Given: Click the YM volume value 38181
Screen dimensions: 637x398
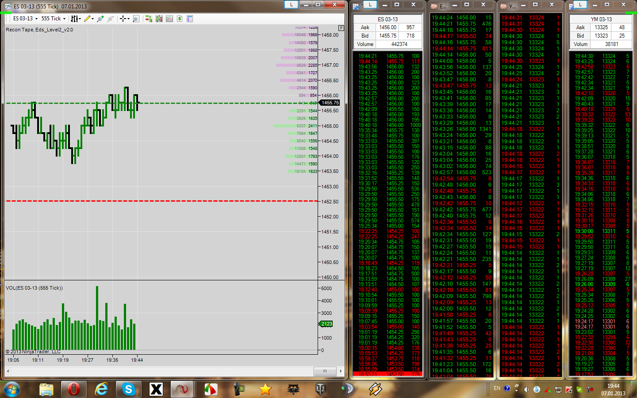Looking at the screenshot, I should 612,44.
